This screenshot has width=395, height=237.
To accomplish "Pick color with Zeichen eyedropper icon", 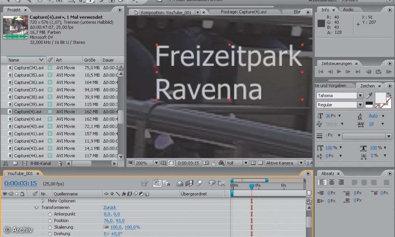I will point(369,95).
